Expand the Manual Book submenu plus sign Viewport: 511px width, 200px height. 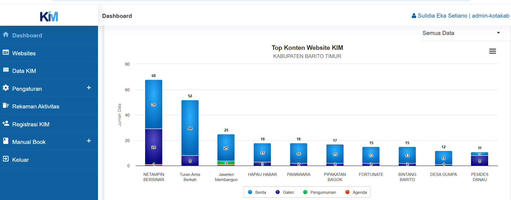[x=89, y=141]
